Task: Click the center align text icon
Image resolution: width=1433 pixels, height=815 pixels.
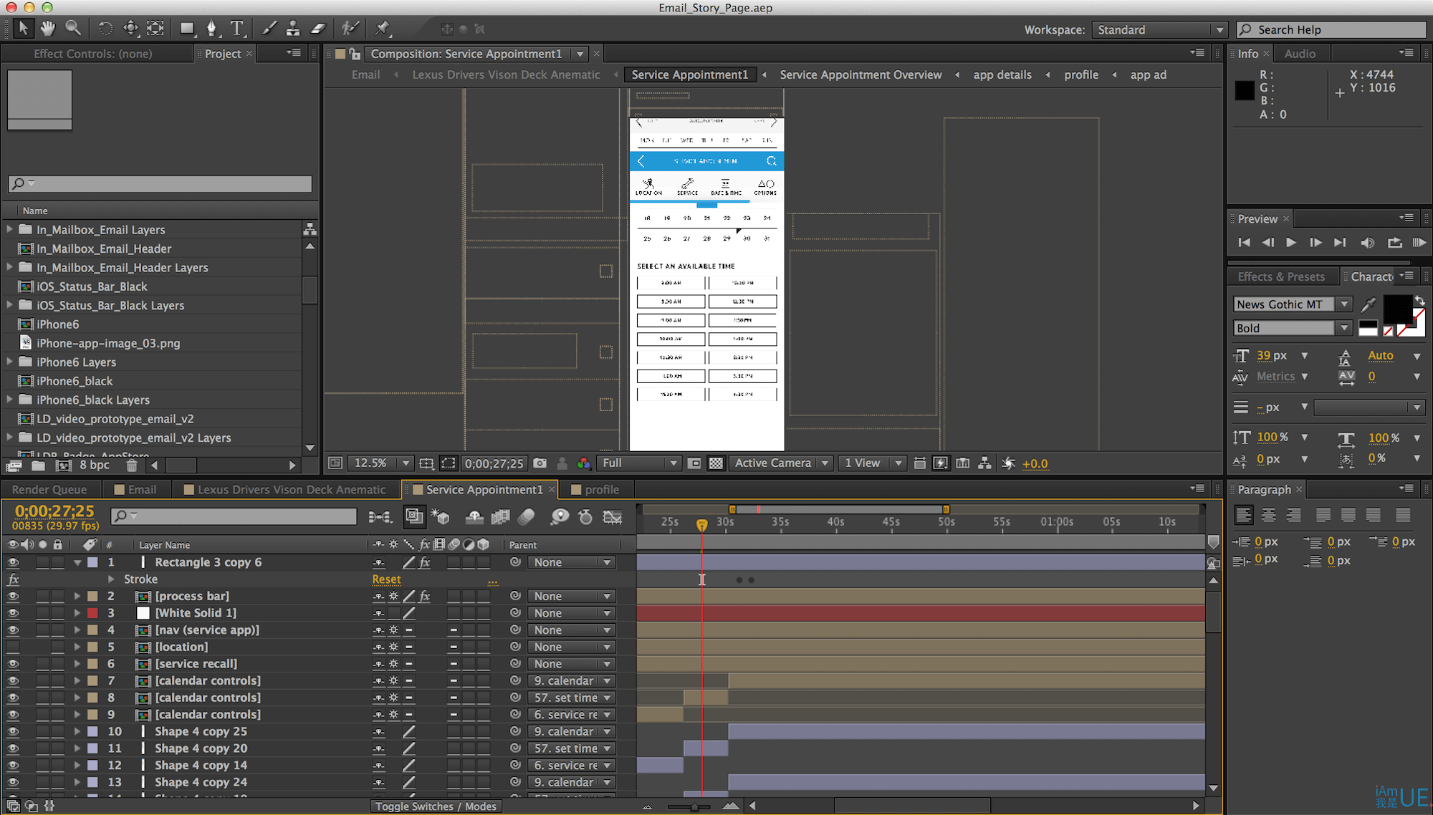Action: [x=1269, y=515]
